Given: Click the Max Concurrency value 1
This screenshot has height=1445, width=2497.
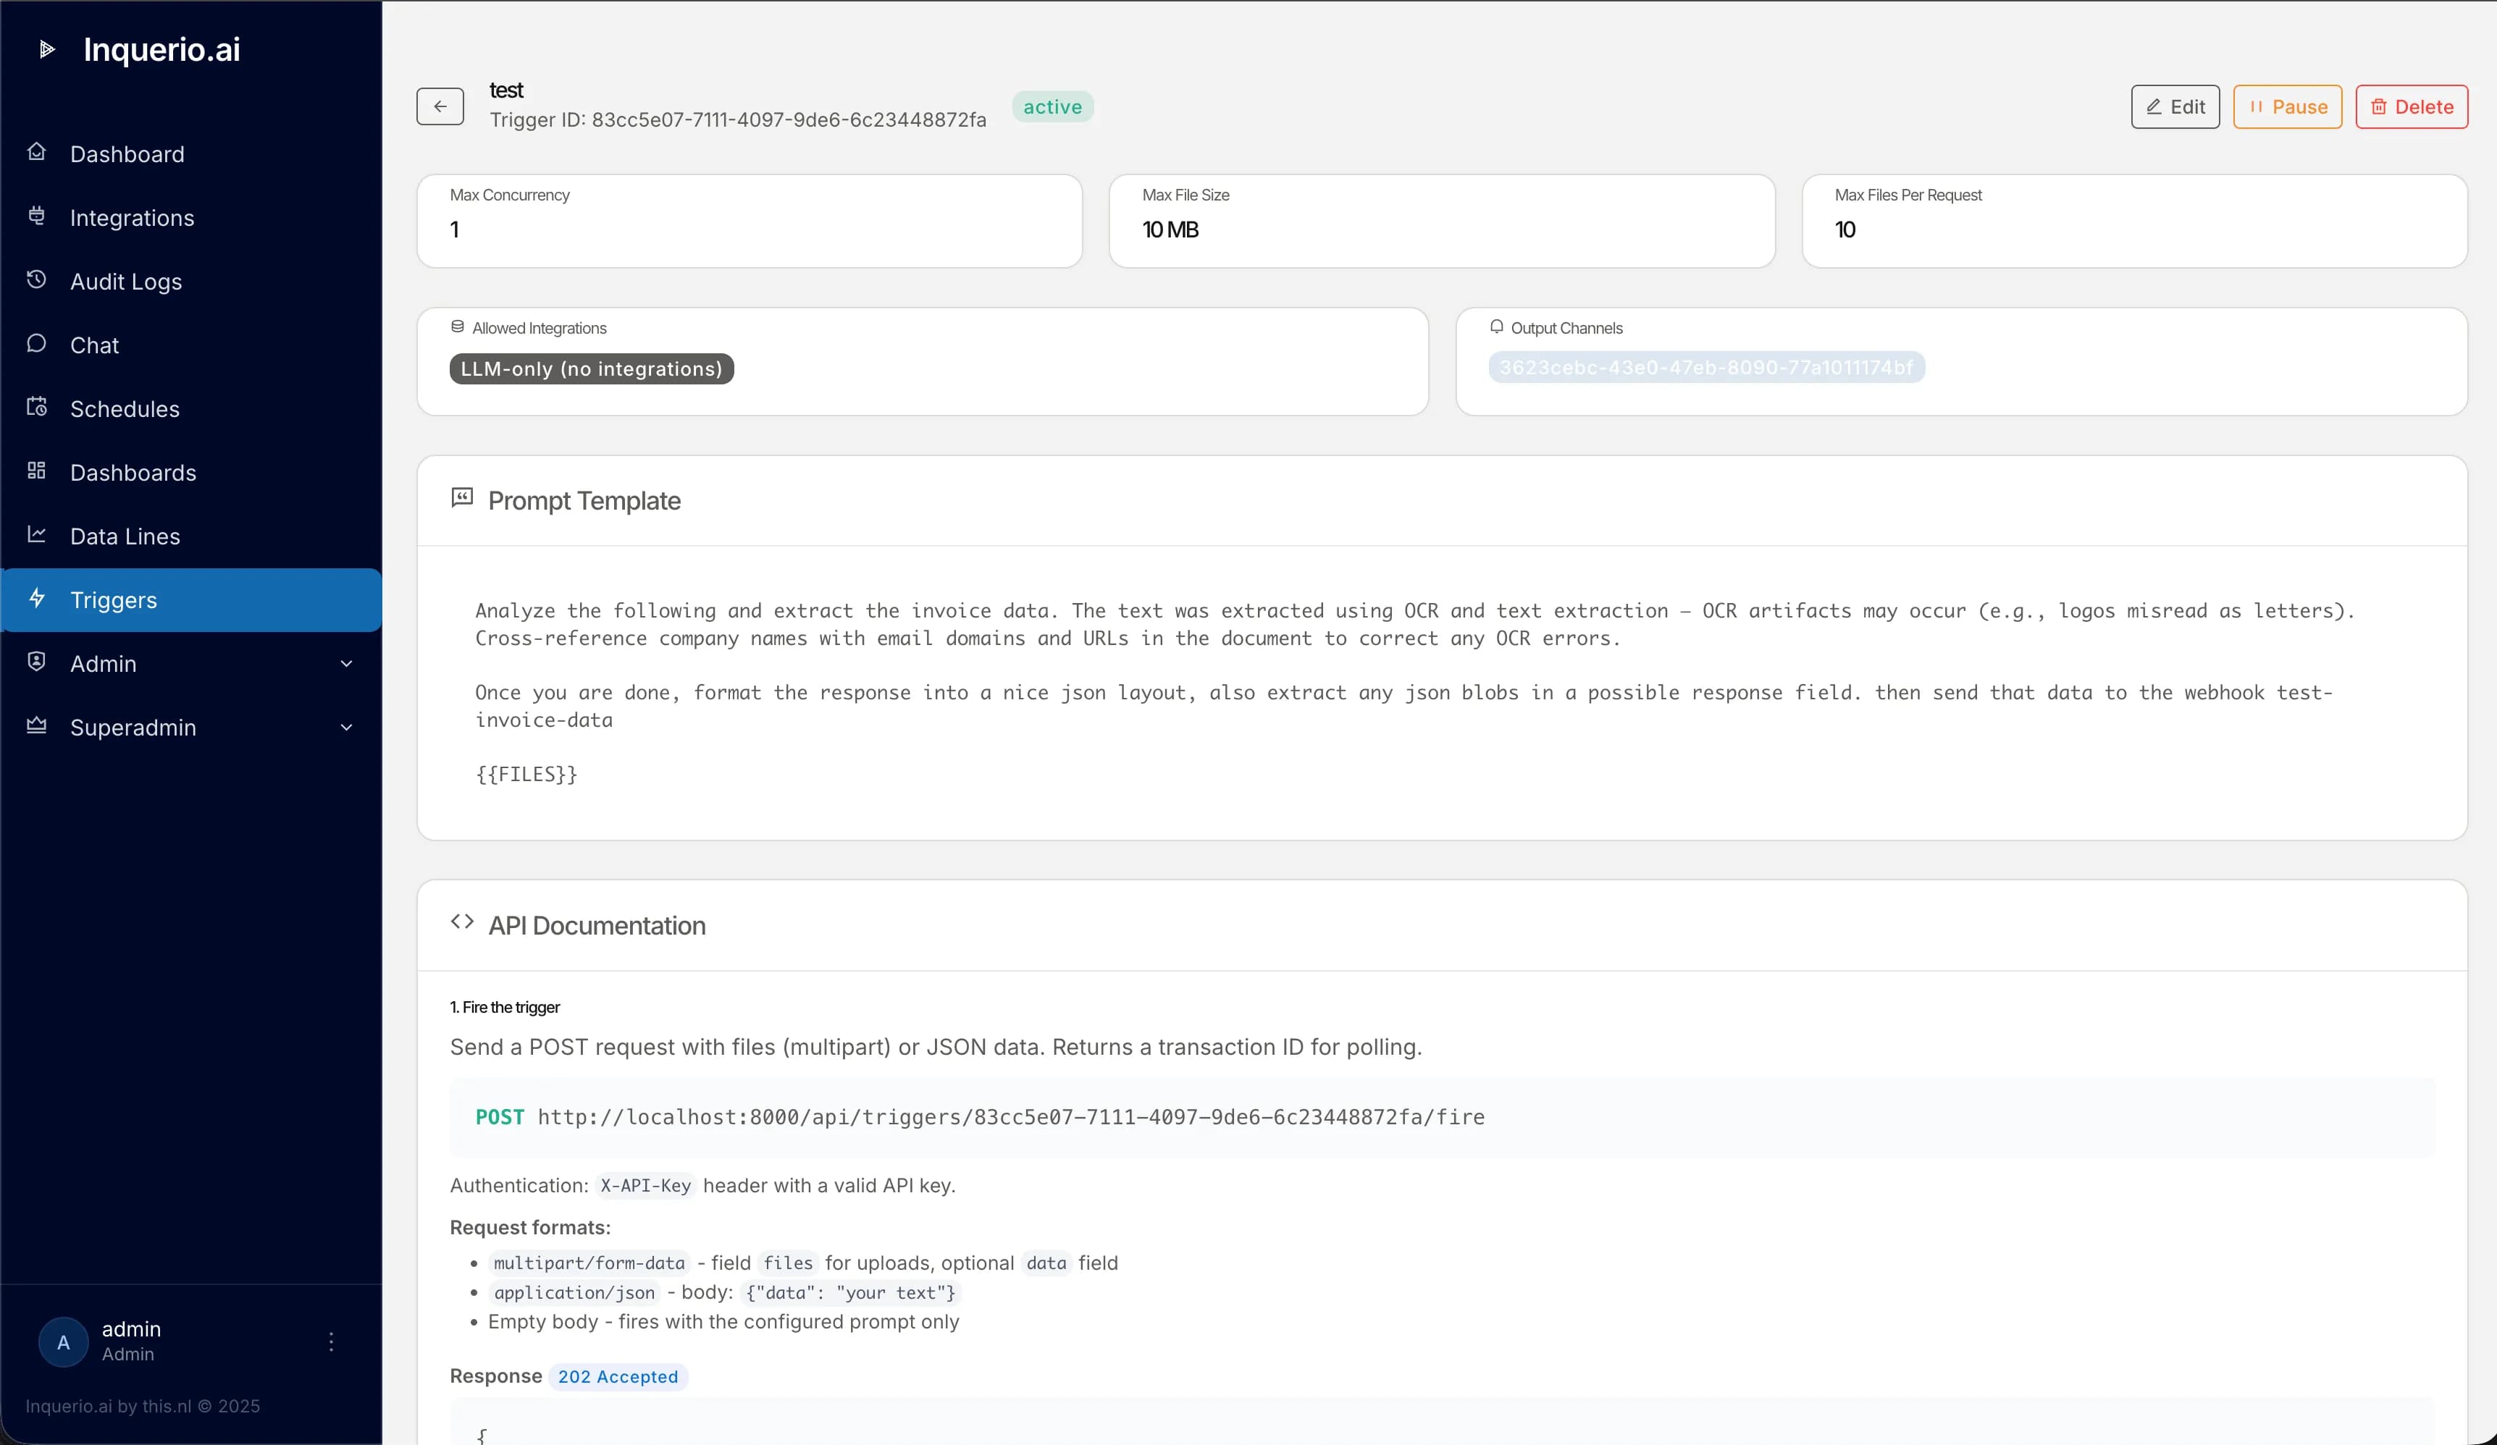Looking at the screenshot, I should [455, 229].
